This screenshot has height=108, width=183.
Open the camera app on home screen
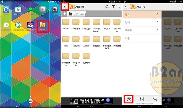point(55,11)
